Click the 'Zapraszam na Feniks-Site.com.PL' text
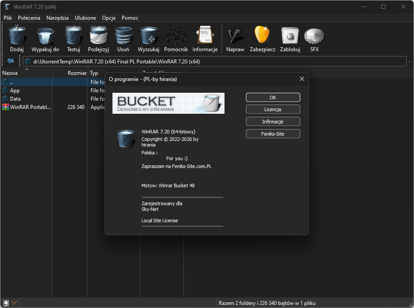414x308 pixels. (x=176, y=166)
